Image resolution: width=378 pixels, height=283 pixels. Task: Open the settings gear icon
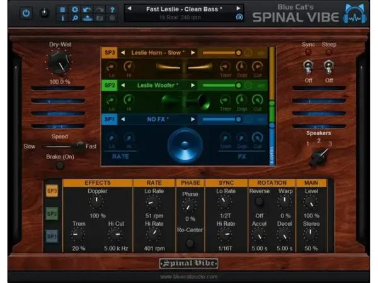click(75, 9)
